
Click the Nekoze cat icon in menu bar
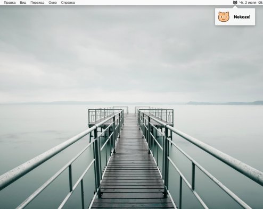(x=235, y=3)
